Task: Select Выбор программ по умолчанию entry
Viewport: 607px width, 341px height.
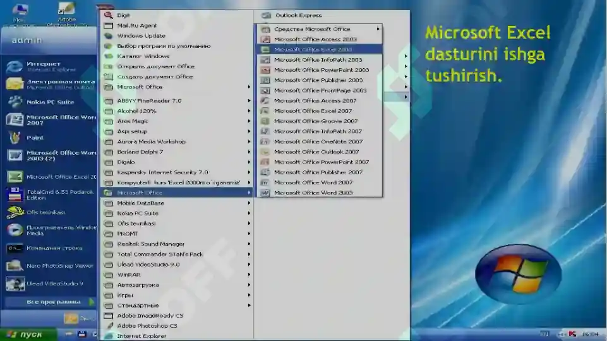Action: click(177, 46)
